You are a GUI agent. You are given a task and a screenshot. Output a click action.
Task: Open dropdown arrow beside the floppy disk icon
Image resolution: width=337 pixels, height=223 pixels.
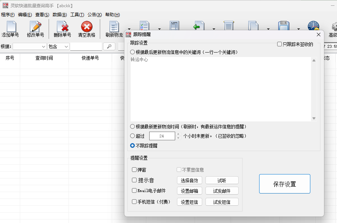[298, 29]
